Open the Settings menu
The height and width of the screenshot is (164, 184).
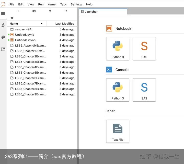pos(76,4)
